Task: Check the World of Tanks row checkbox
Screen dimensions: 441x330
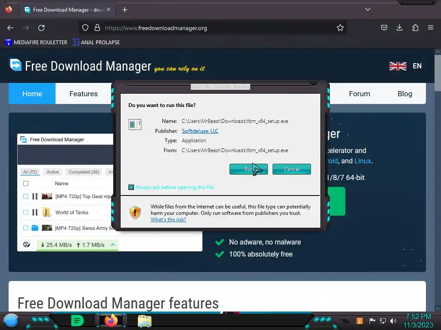Action: tap(25, 212)
